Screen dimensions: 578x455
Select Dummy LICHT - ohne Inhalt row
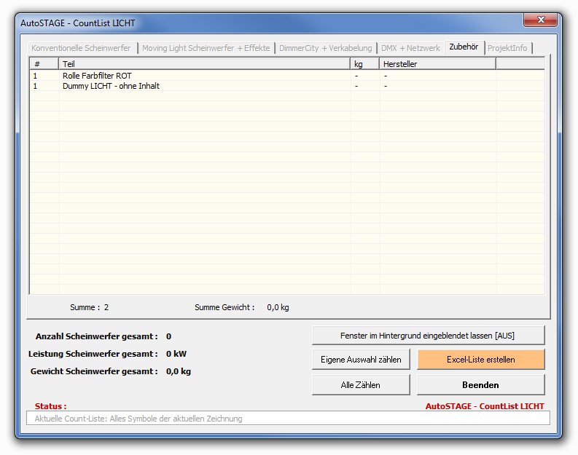(x=111, y=86)
